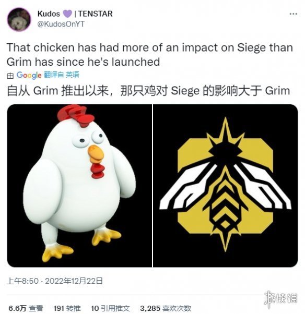305x314 pixels.
Task: Click Kudos profile avatar picture
Action: pos(19,19)
